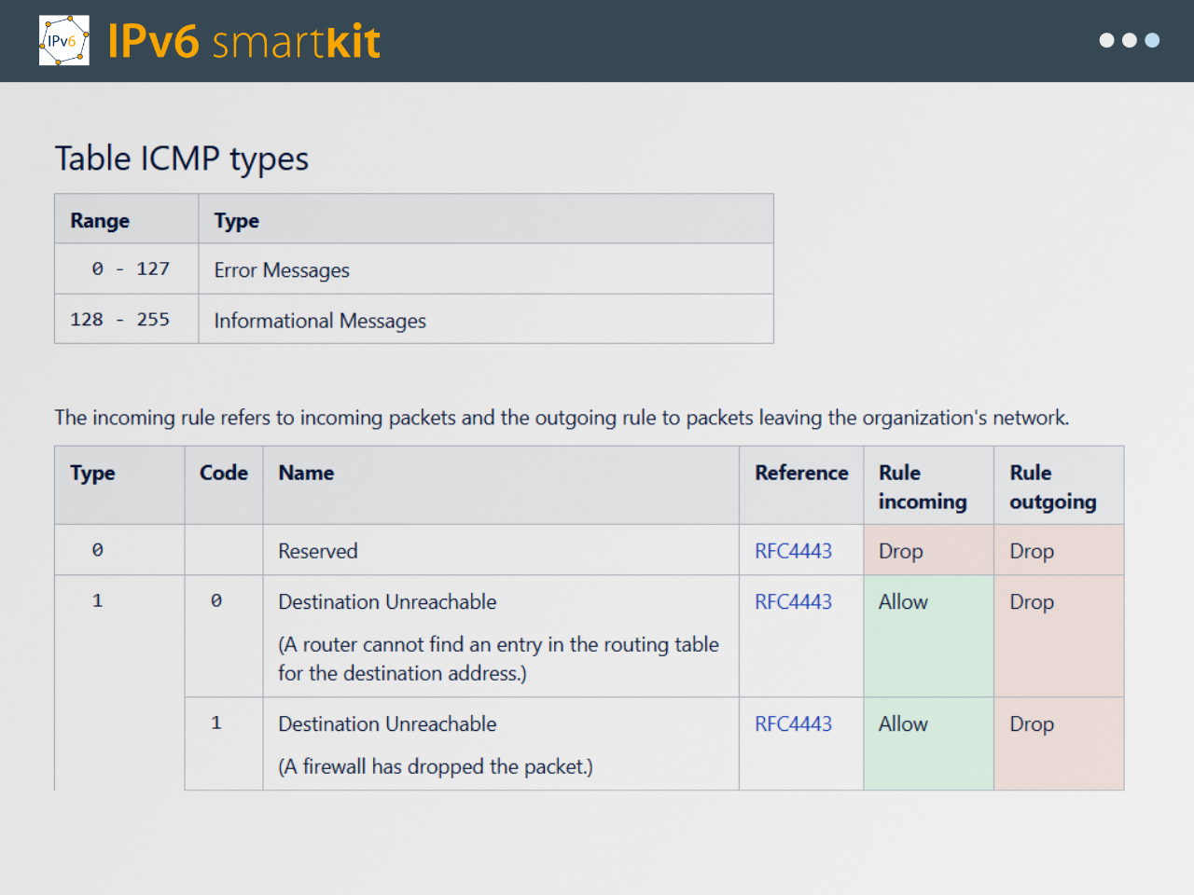
Task: Open RFC4443 link for Destination Unreachable code 0
Action: [793, 602]
